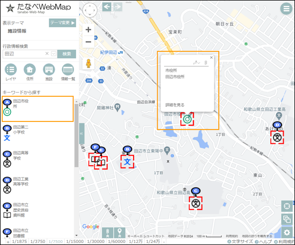The width and height of the screenshot is (295, 245).
Task: Click the 利用規約 link in the footer bar
Action: pyautogui.click(x=284, y=242)
